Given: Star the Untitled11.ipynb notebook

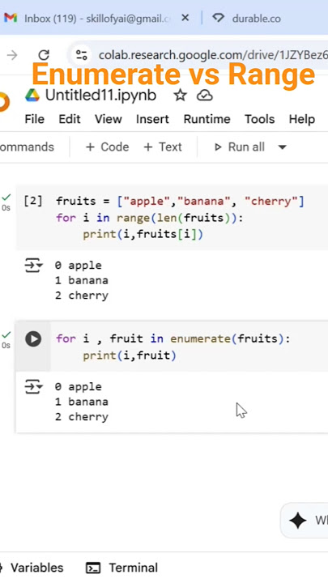Looking at the screenshot, I should tap(181, 96).
